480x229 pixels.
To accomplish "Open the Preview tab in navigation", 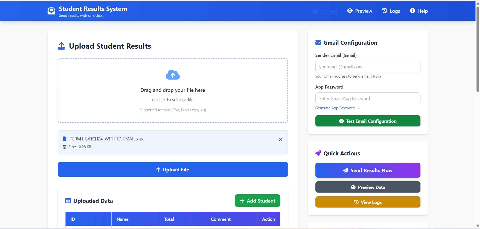I will click(359, 11).
